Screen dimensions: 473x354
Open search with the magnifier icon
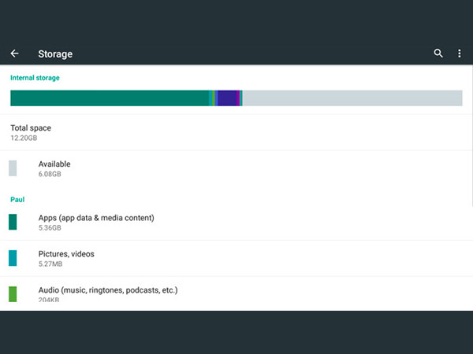pos(438,53)
